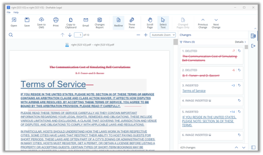The width and height of the screenshot is (263, 155).
Task: Jump to next change using bottom down chevron
Action: click(244, 147)
